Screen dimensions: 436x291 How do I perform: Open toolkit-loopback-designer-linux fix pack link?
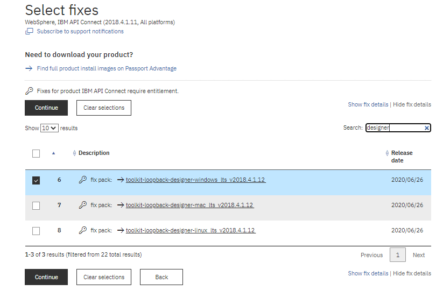click(x=190, y=230)
